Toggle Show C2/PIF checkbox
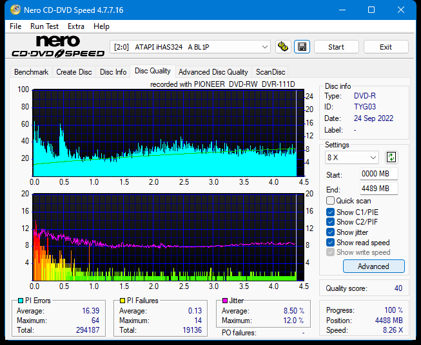The image size is (421, 345). (330, 222)
